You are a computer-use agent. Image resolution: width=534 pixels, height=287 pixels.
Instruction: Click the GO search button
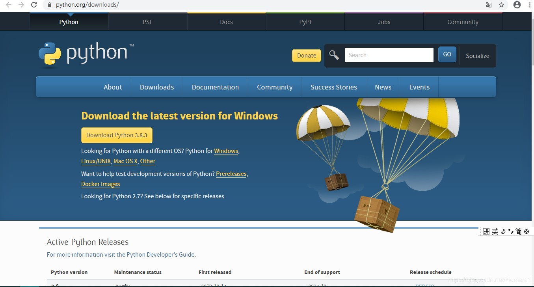pos(447,54)
